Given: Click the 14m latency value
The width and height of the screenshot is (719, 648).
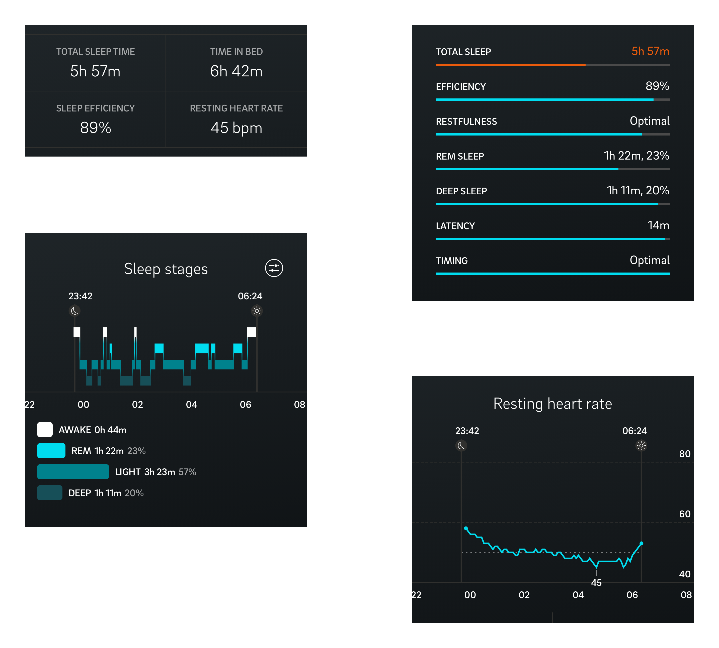Looking at the screenshot, I should click(x=658, y=225).
